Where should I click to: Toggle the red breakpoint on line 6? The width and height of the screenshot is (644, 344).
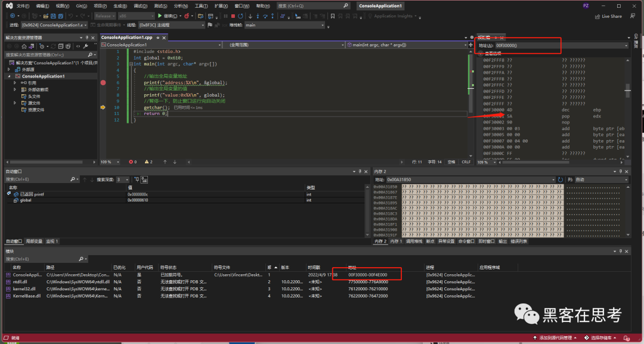(x=103, y=83)
